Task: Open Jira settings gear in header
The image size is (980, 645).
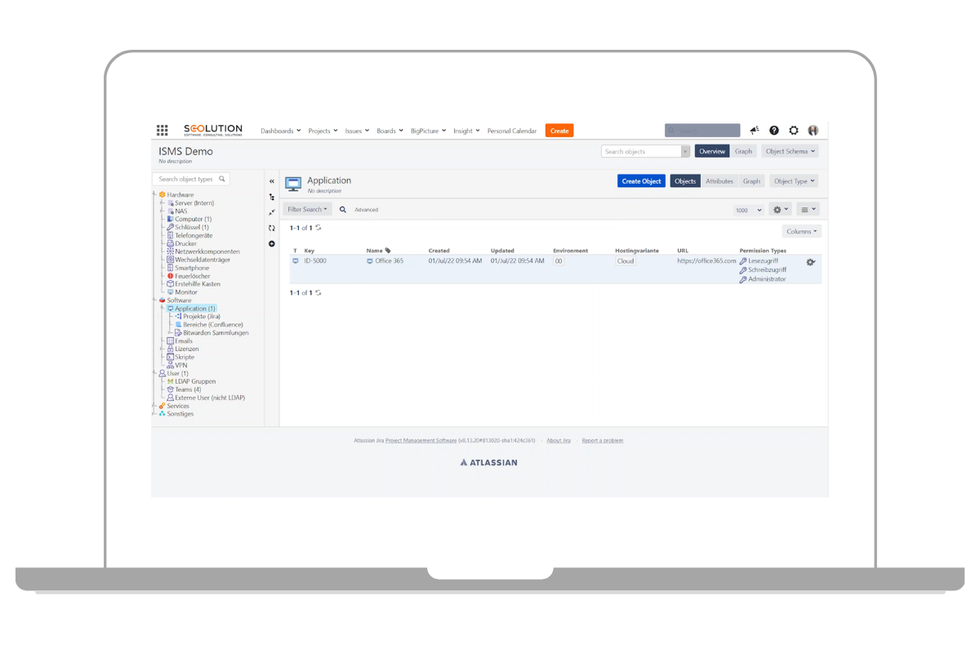Action: click(x=794, y=131)
